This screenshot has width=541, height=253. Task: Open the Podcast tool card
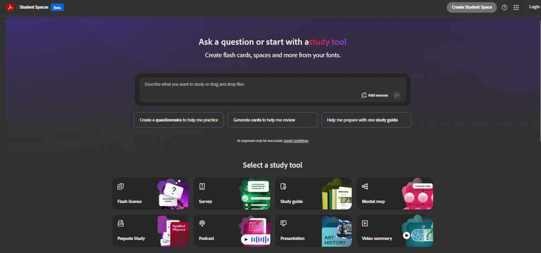click(232, 231)
